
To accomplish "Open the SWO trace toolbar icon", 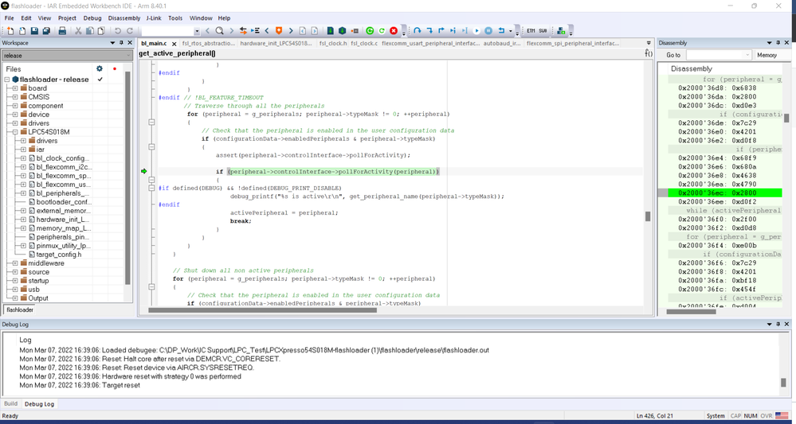I will coord(543,31).
